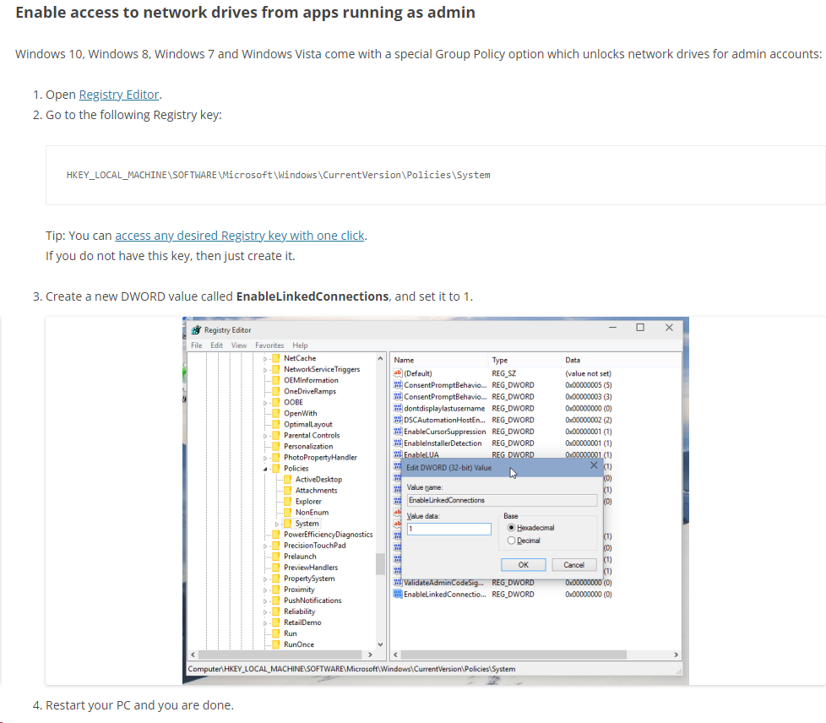
Task: Select the OEMInformation folder icon
Action: pyautogui.click(x=275, y=380)
